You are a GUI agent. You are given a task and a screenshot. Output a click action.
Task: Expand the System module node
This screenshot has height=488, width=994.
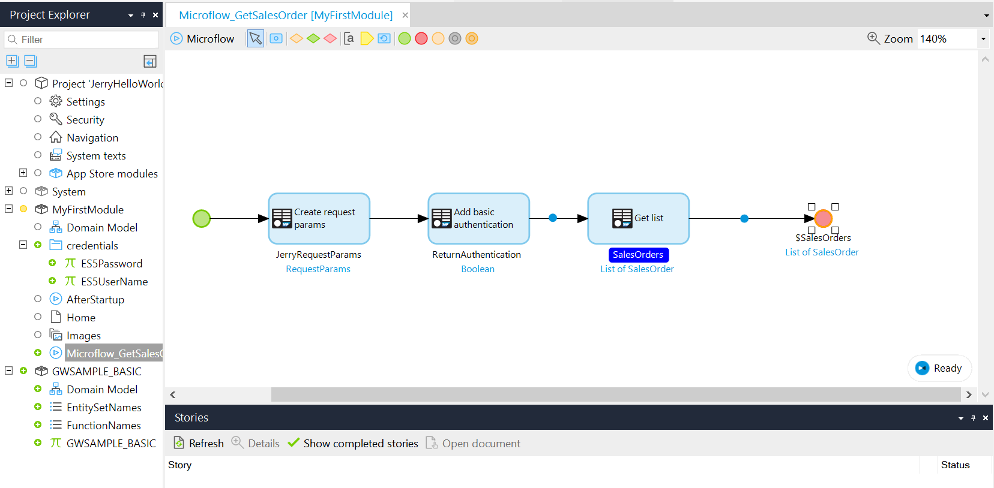8,191
